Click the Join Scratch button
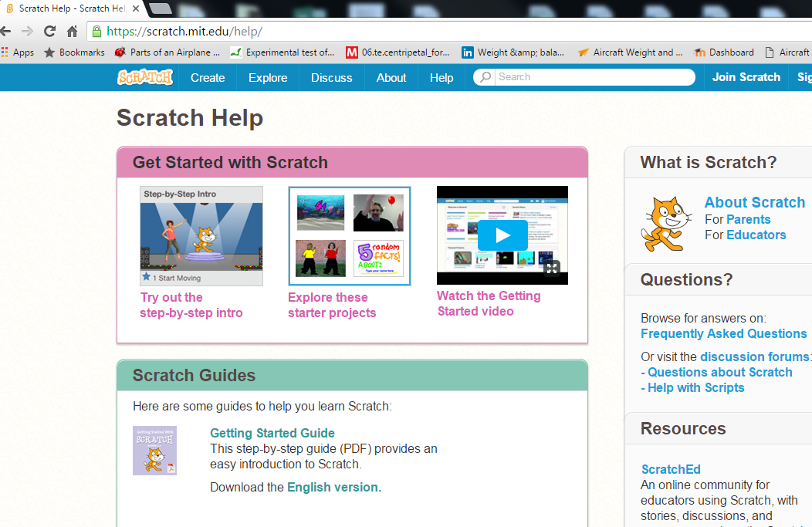 (746, 77)
